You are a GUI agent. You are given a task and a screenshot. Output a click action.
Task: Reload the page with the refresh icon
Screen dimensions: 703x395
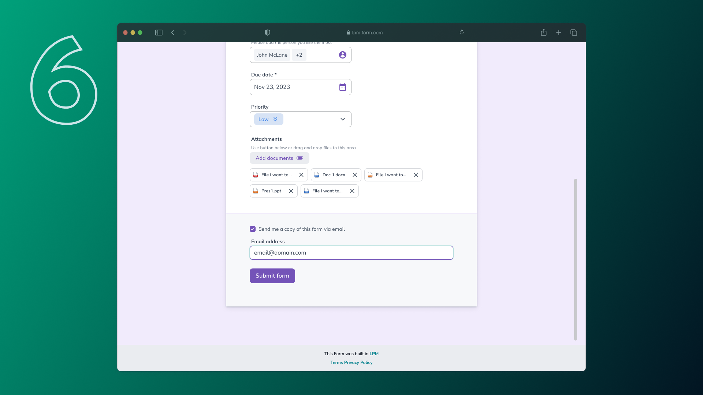[462, 32]
